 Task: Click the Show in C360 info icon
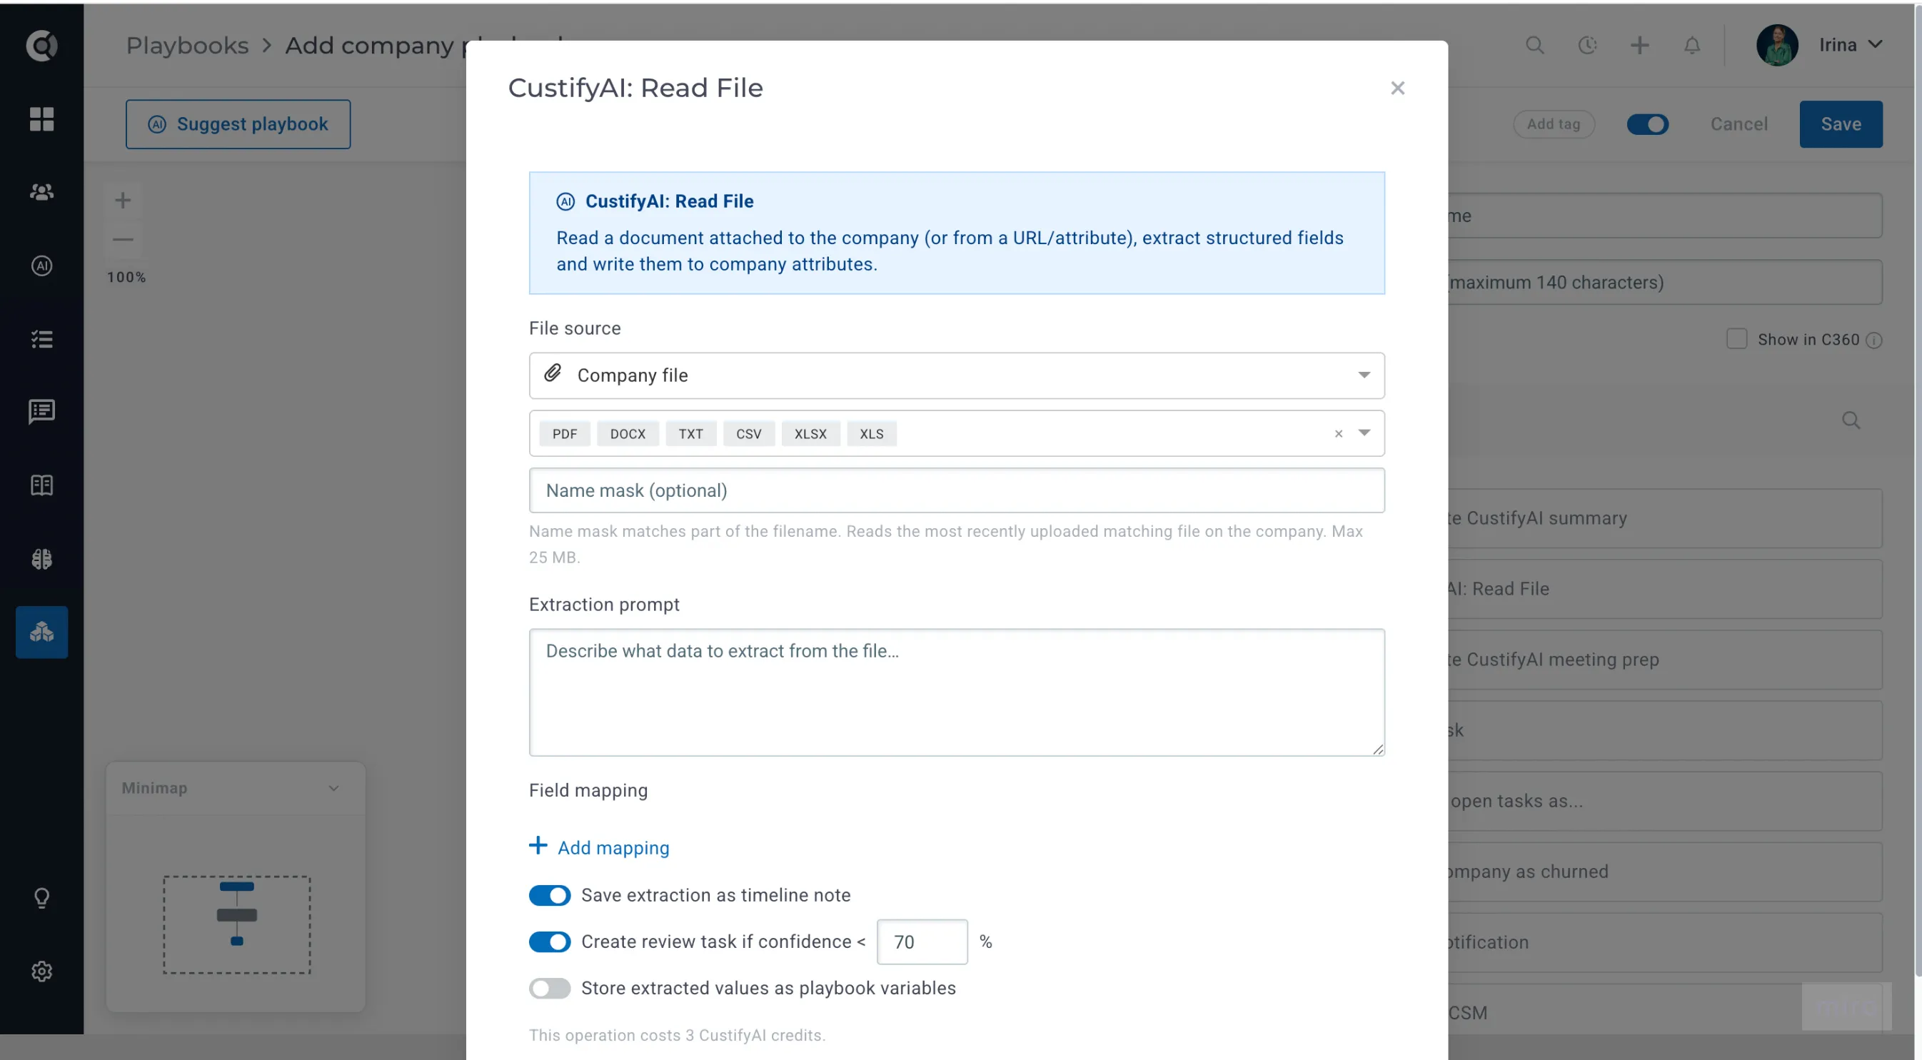pyautogui.click(x=1873, y=340)
